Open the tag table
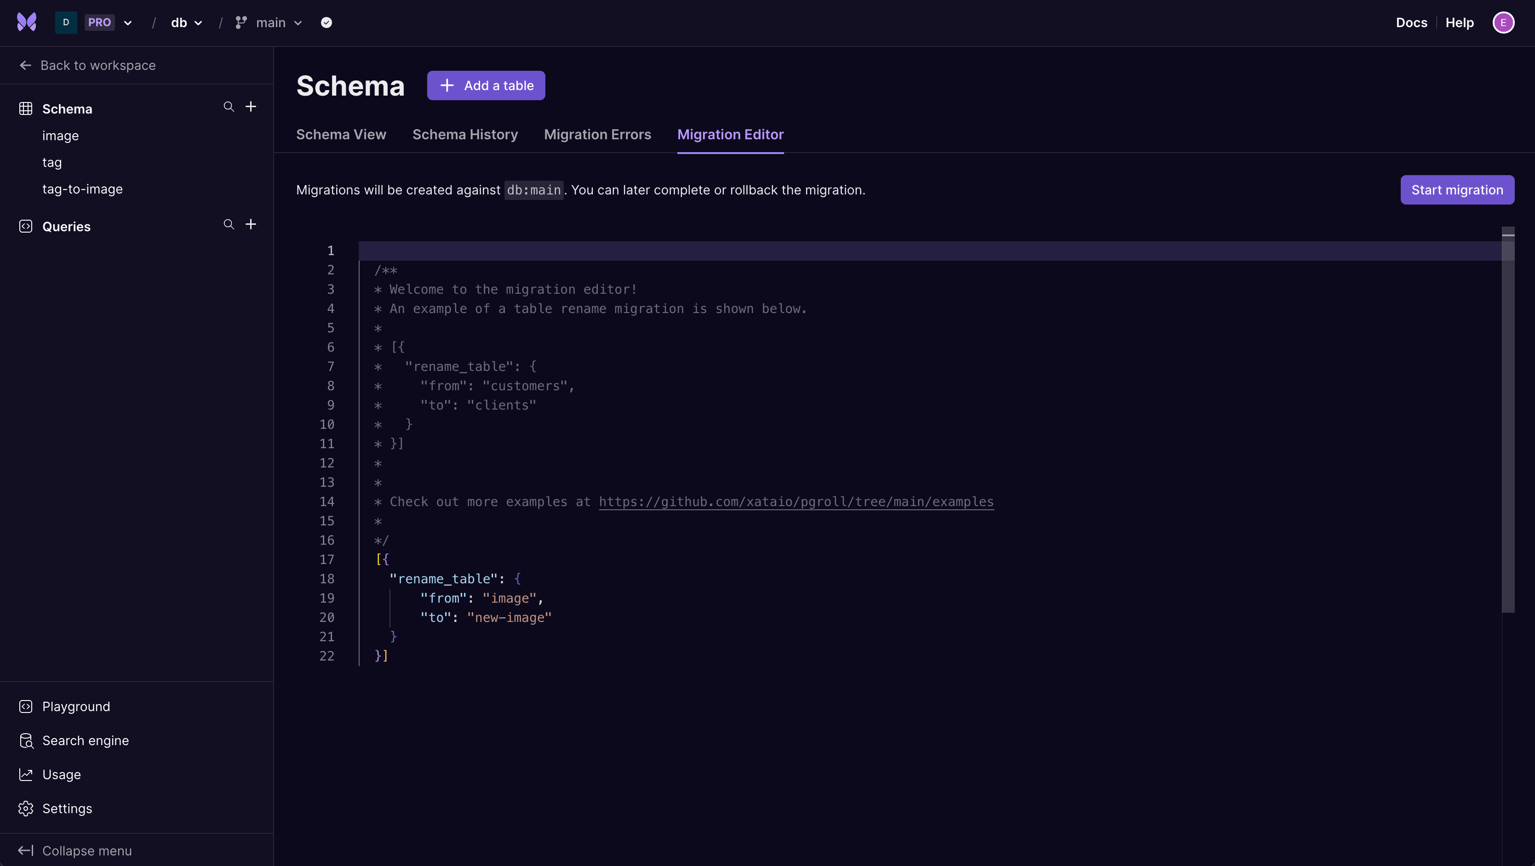Screen dimensions: 1535x866 (x=52, y=163)
